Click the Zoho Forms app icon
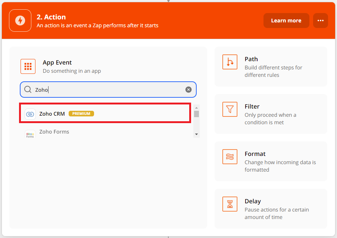The height and width of the screenshot is (238, 337). pos(30,134)
